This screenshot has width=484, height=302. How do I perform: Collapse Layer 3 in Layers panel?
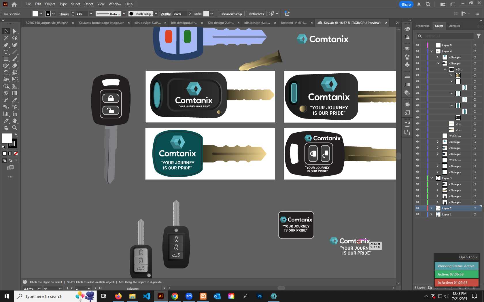tap(432, 178)
